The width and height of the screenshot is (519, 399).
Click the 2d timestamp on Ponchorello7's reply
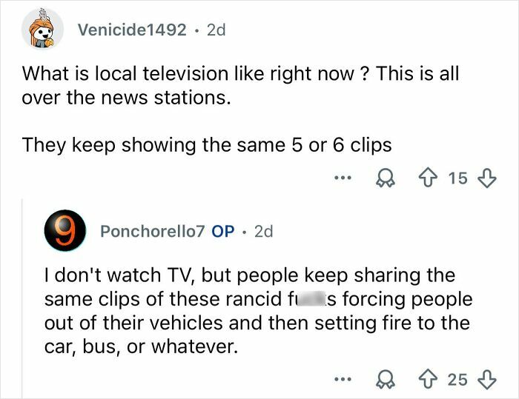tap(263, 232)
